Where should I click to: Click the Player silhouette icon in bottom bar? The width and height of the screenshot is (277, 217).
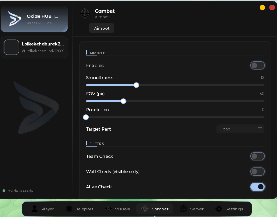coord(35,209)
